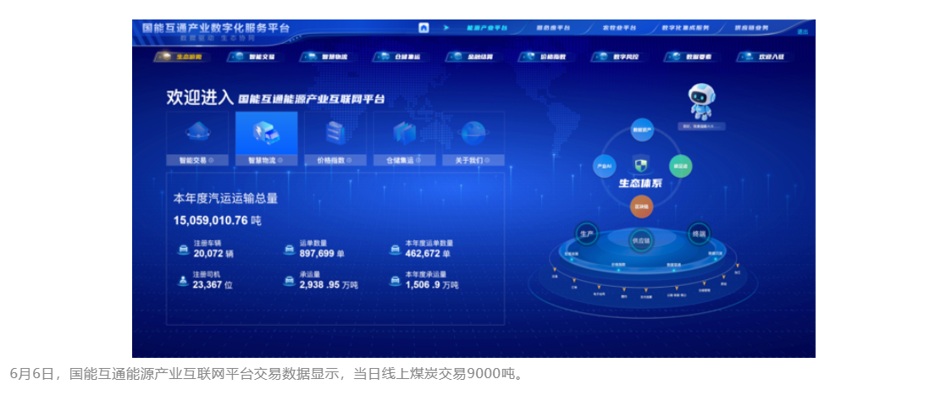Click the value 462,672 单
930x412 pixels.
[428, 254]
